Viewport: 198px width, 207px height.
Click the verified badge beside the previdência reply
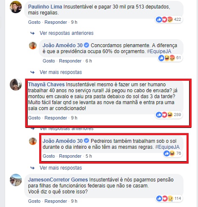(x=86, y=45)
